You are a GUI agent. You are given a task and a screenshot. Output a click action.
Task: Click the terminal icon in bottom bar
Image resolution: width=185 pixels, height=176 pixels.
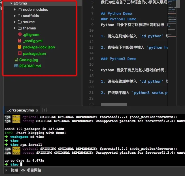pos(7,170)
